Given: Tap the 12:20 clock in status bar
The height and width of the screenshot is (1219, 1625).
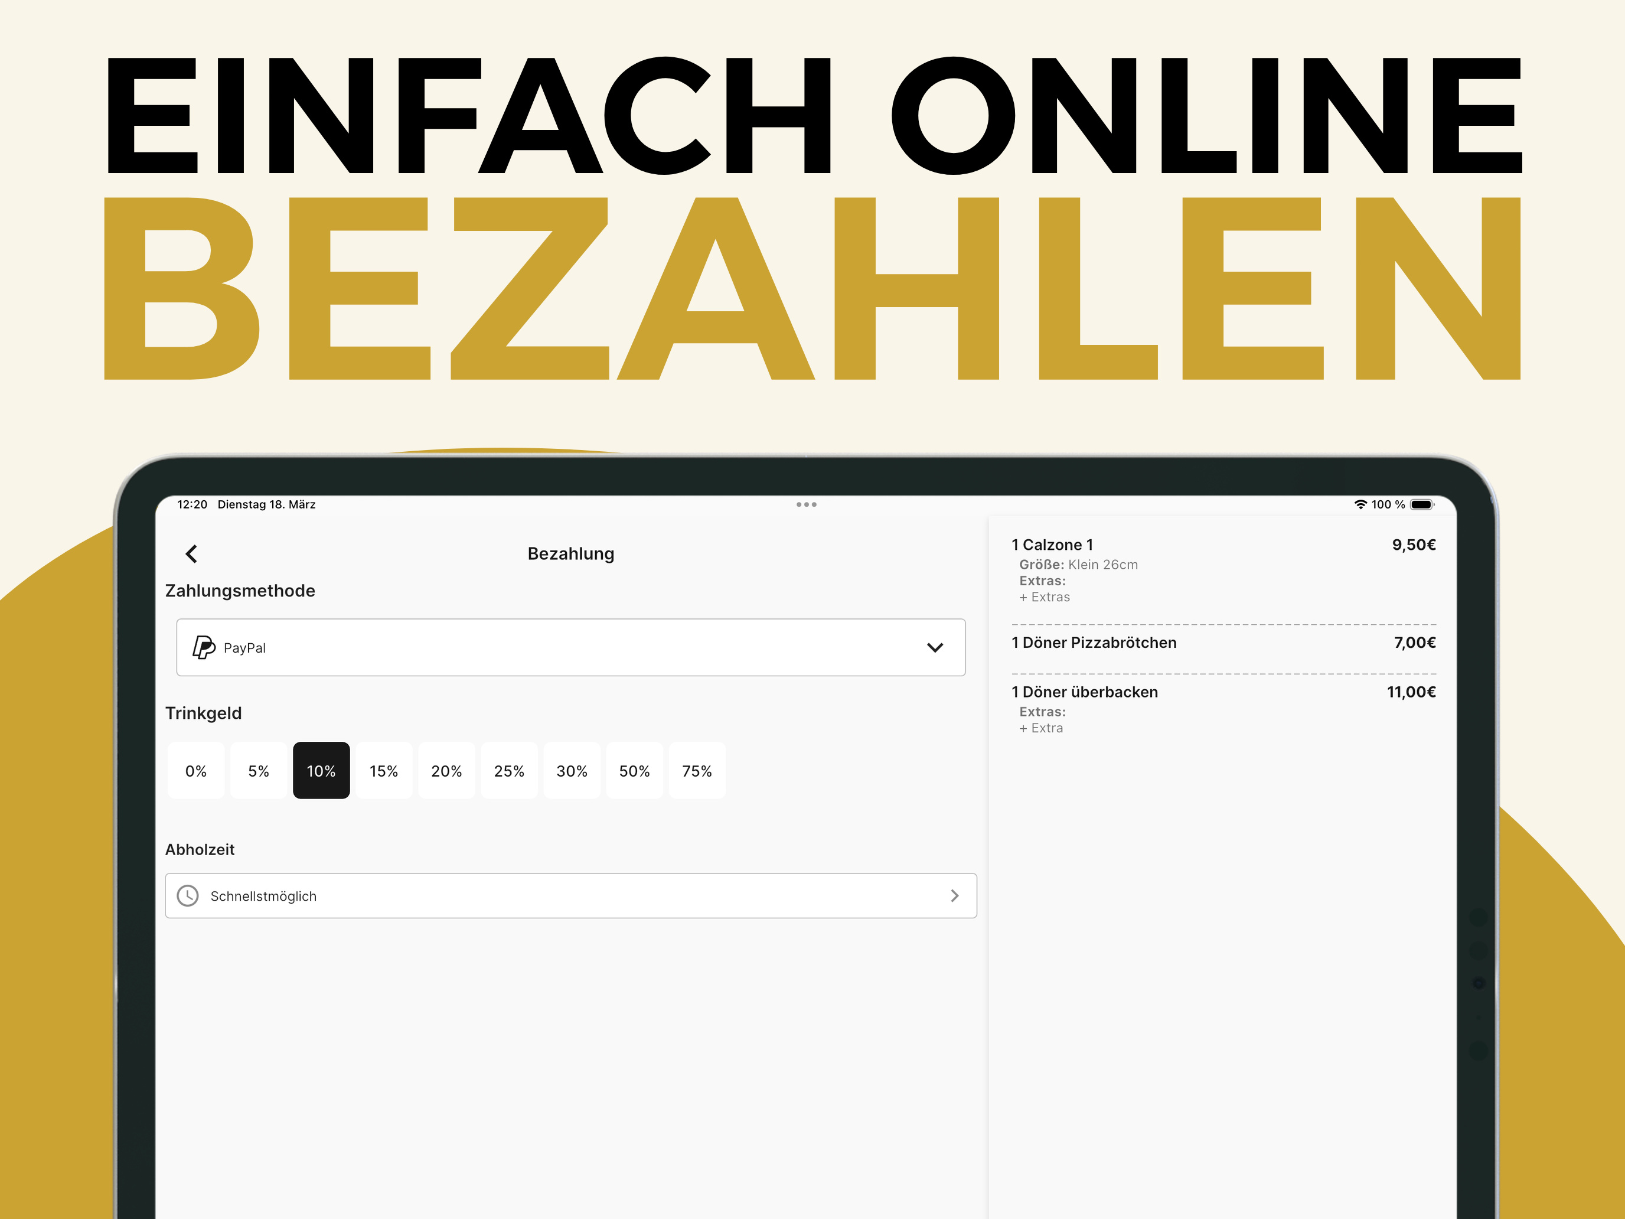Looking at the screenshot, I should (x=192, y=505).
